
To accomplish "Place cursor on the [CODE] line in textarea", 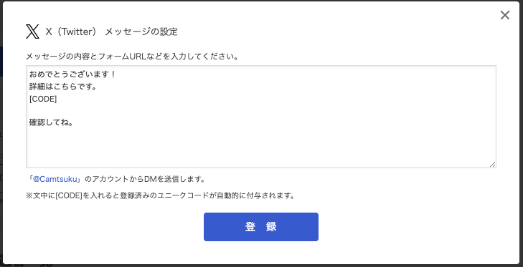I will [x=43, y=99].
